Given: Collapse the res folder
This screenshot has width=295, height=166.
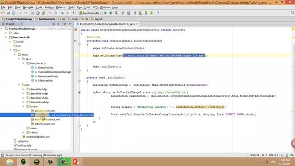Looking at the screenshot, I should tap(19, 85).
